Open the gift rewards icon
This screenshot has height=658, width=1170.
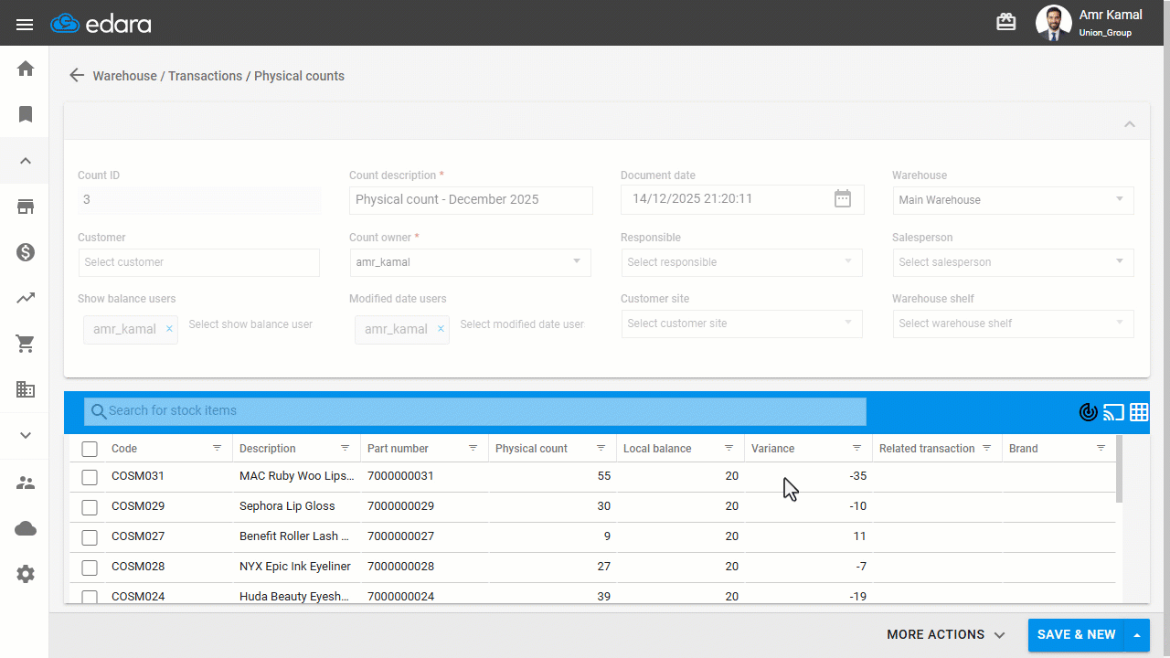[x=1006, y=23]
